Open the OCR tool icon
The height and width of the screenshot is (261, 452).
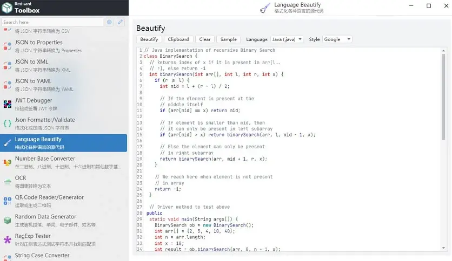8,182
